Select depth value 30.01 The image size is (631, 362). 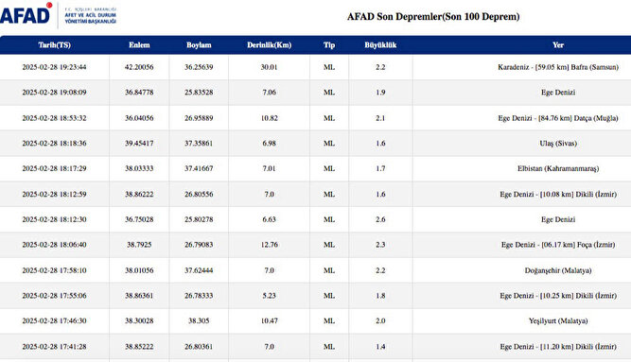pos(270,67)
